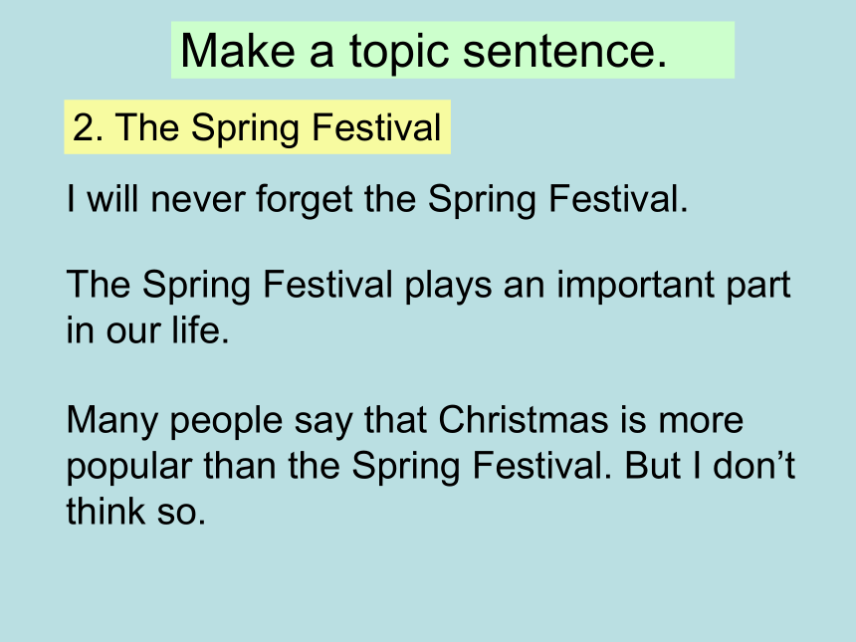Click the word "topic" in the title
The image size is (856, 642).
tap(399, 53)
